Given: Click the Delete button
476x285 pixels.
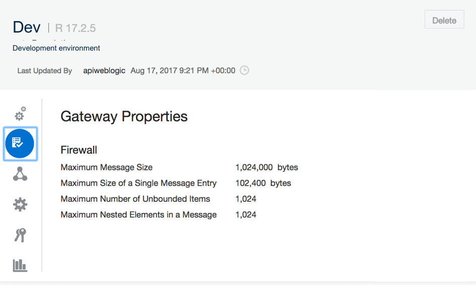Looking at the screenshot, I should [x=444, y=20].
